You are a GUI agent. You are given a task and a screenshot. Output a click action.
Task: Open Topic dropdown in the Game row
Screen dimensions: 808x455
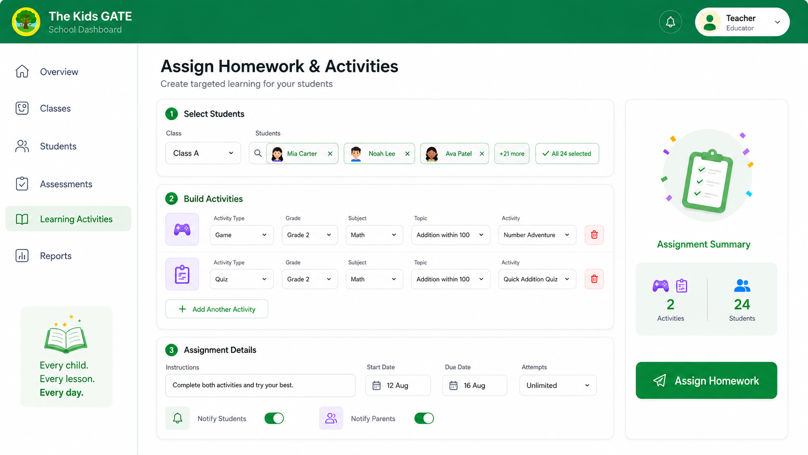pyautogui.click(x=450, y=235)
